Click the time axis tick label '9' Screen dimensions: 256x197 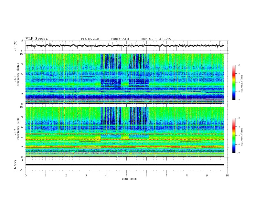207,175
